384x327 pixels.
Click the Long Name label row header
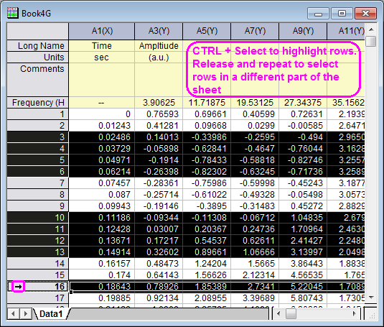point(37,46)
